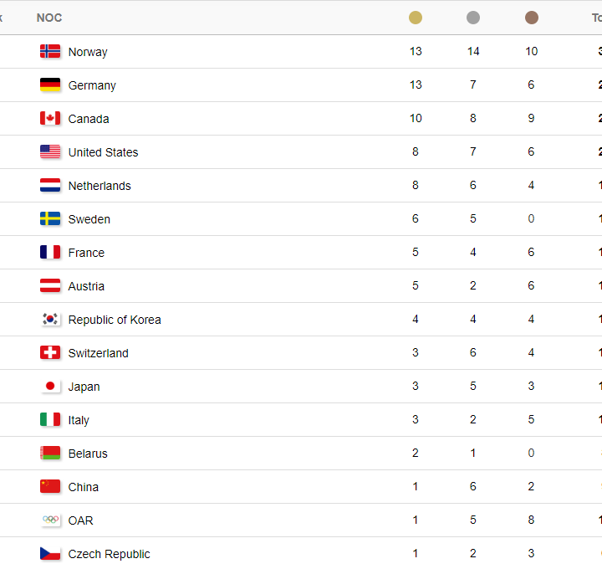
Task: Click the Germany flag icon
Action: 50,85
